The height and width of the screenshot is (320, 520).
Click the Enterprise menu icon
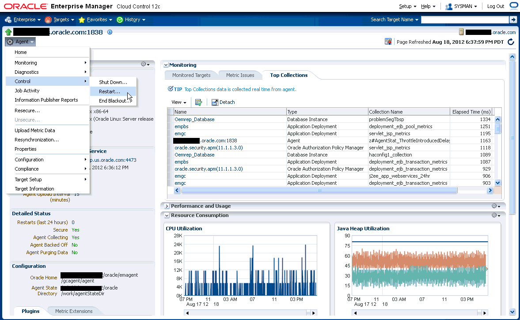click(x=8, y=20)
